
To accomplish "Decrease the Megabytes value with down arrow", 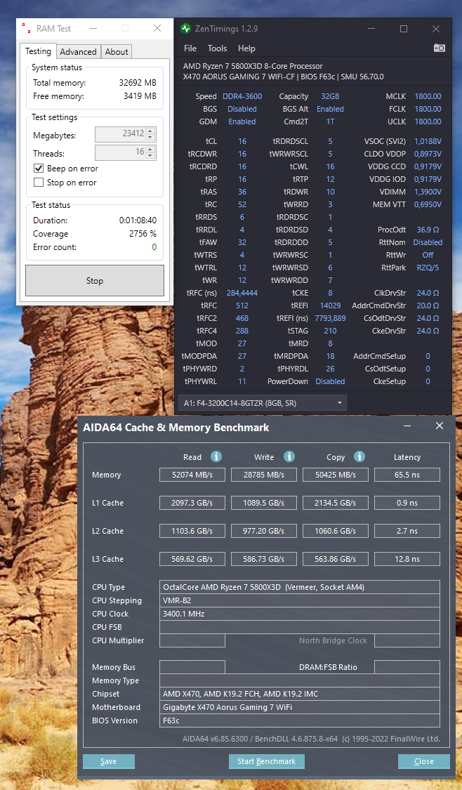I will pyautogui.click(x=151, y=138).
